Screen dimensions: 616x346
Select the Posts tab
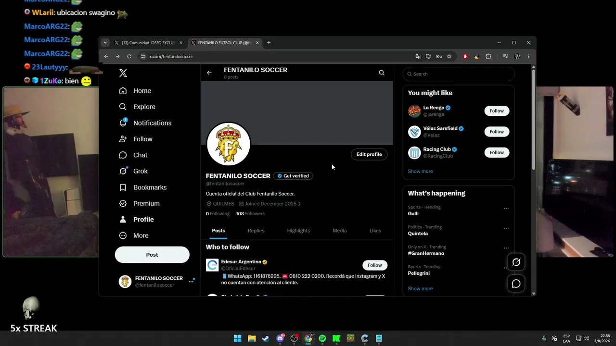coord(218,231)
